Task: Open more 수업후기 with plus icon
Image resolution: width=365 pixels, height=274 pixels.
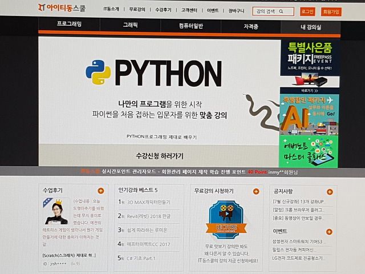Action: coord(101,191)
